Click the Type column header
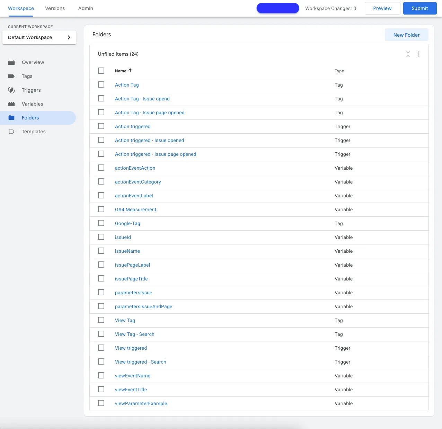Viewport: 442px width, 429px height. tap(339, 71)
